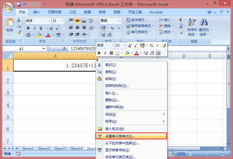This screenshot has height=159, width=233.
Task: Click the ribbon Wrap Text icon
Action: (90, 21)
